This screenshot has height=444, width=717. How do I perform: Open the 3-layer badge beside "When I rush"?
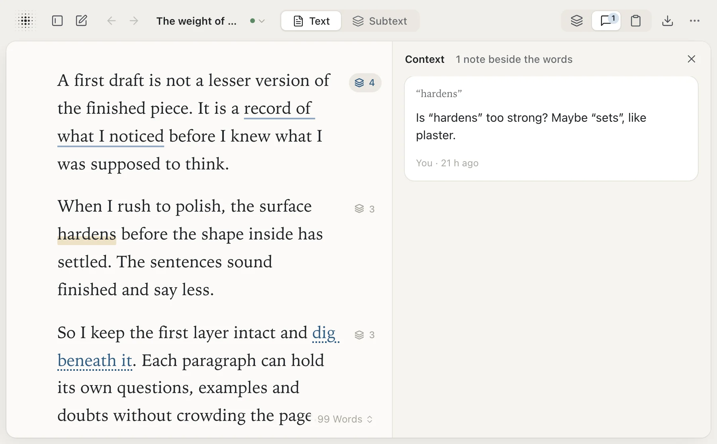point(365,209)
